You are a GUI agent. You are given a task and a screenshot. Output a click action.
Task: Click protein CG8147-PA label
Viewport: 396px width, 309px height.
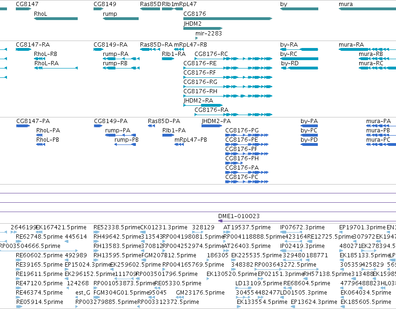(x=33, y=121)
